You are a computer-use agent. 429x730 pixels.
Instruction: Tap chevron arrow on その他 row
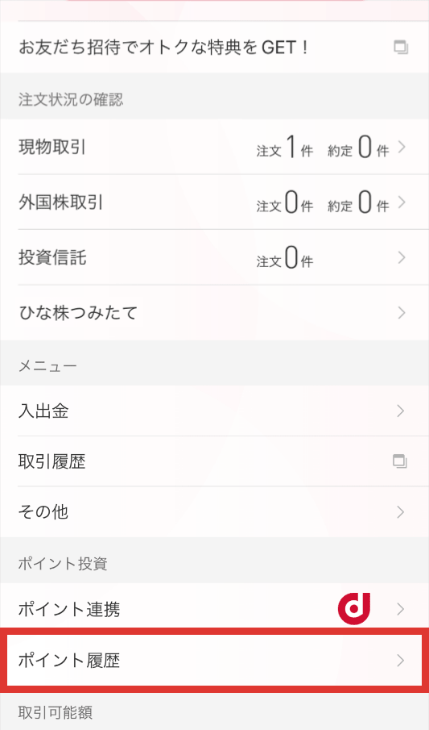pyautogui.click(x=401, y=512)
